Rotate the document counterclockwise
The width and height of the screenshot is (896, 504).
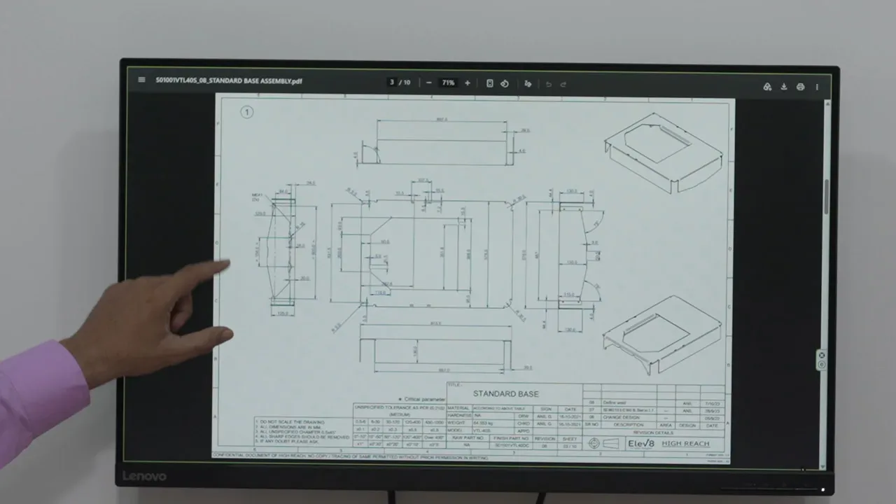(504, 83)
